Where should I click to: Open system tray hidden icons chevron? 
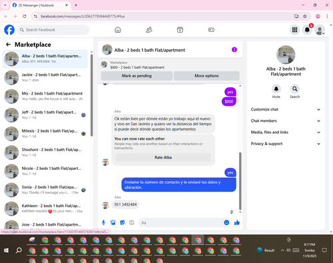[282, 250]
